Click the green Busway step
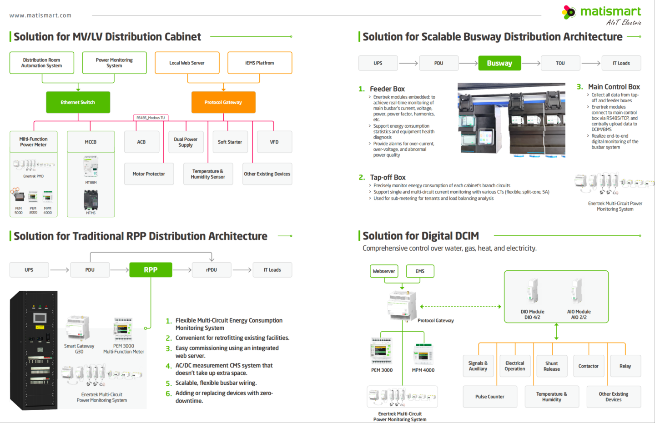This screenshot has width=655, height=423. [499, 63]
